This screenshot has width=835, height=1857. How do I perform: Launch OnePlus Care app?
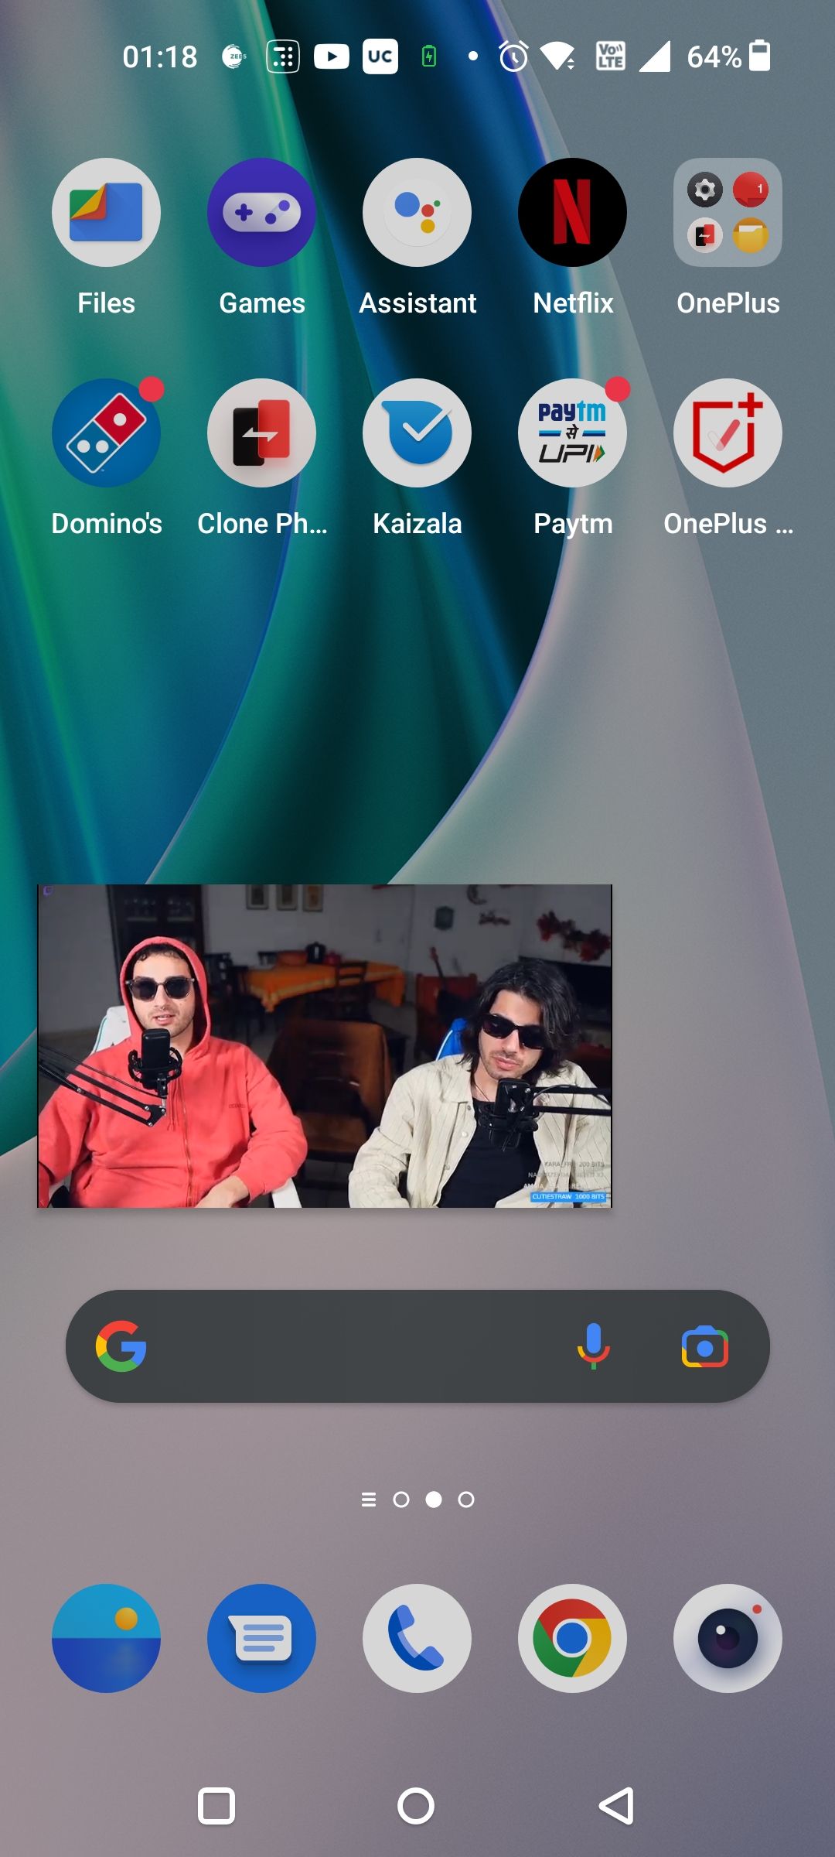728,433
